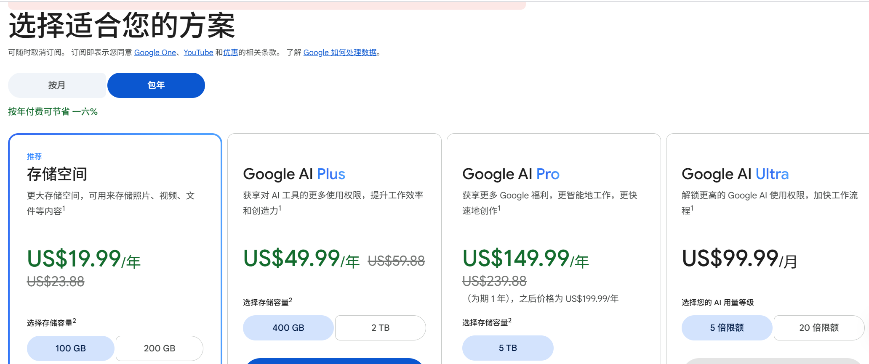Screen dimensions: 869x364
Task: Click the AI Plus description 获享对 AI 工具的更多使用权限
Action: click(333, 203)
